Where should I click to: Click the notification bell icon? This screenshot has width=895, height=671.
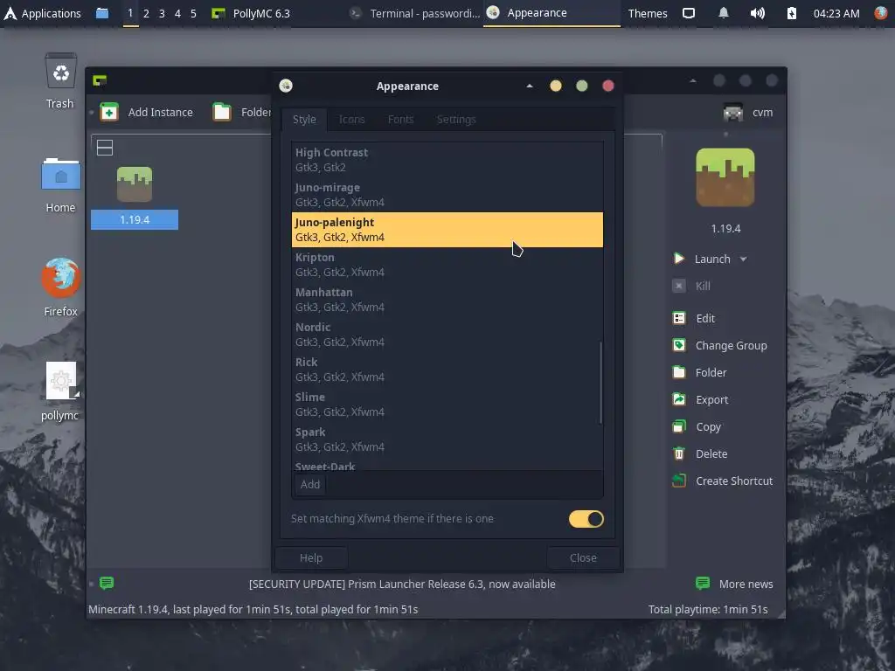[x=723, y=12]
